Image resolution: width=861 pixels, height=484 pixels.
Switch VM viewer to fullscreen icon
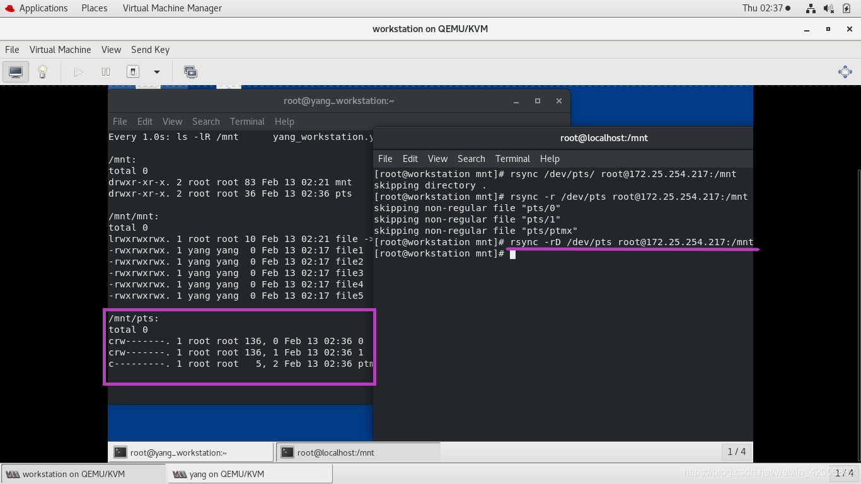coord(845,72)
